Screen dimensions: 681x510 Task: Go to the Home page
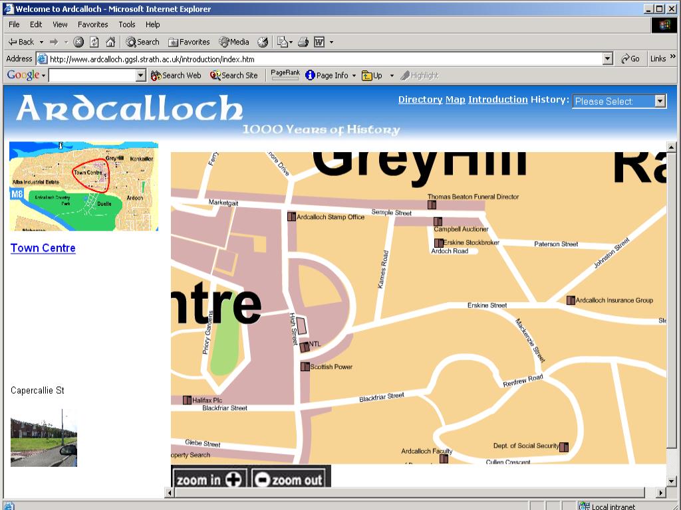111,42
